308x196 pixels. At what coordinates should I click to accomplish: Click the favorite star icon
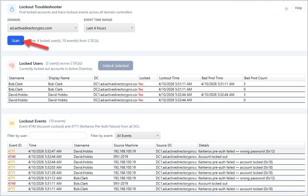[x=286, y=9]
